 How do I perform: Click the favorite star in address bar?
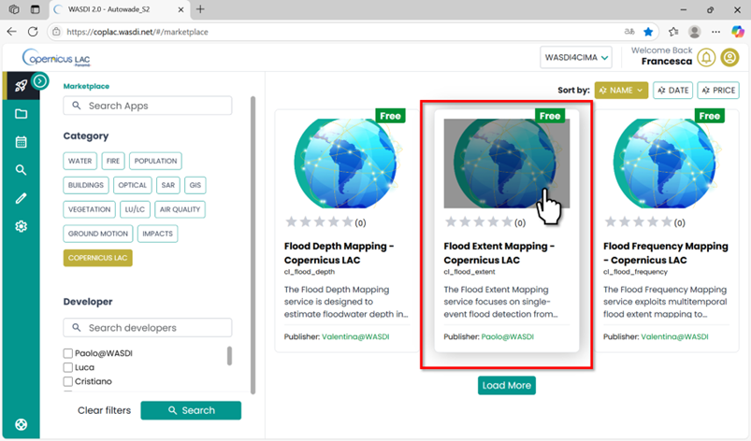[x=648, y=32]
